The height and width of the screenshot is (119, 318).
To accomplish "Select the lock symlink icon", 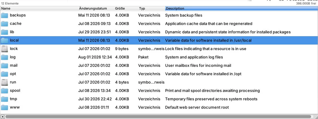I will pyautogui.click(x=4, y=49).
